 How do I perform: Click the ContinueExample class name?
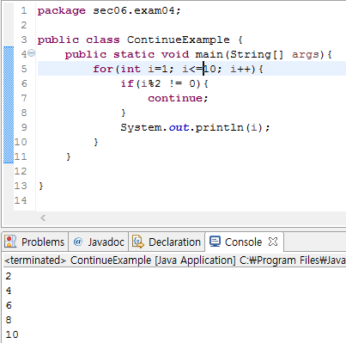178,40
